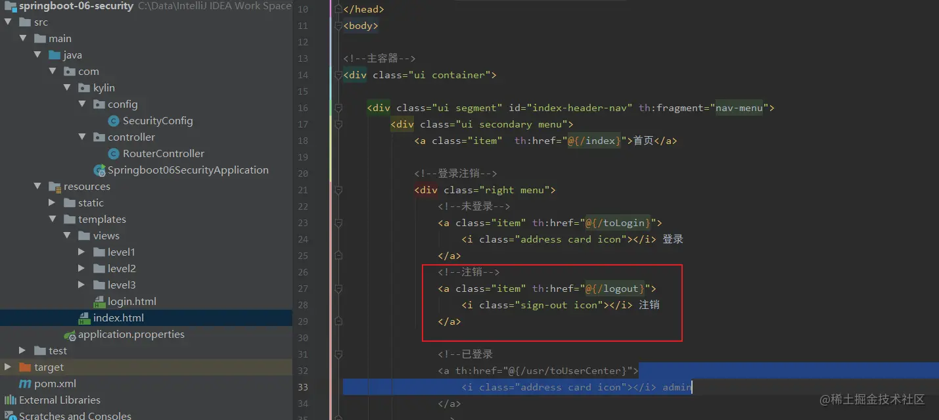Collapse the views folder arrow

[67, 236]
